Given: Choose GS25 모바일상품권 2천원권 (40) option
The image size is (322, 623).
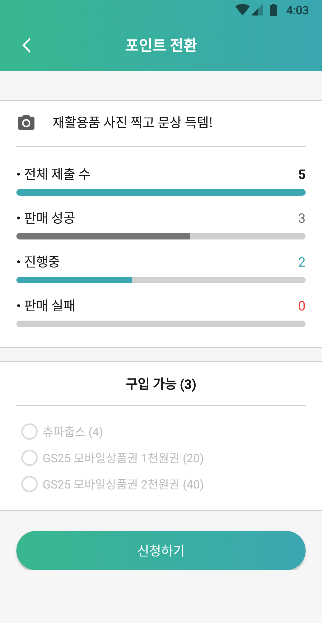Looking at the screenshot, I should [x=112, y=484].
